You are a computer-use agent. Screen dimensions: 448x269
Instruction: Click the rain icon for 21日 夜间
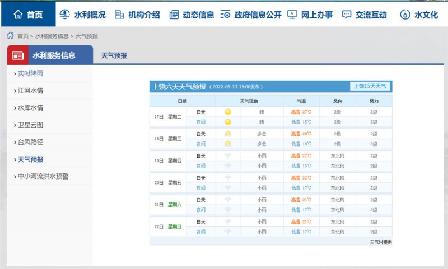228,210
